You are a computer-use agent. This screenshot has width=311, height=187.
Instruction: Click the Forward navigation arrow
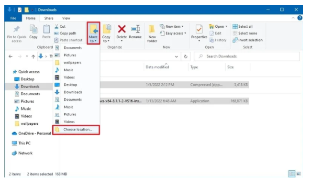coord(20,56)
